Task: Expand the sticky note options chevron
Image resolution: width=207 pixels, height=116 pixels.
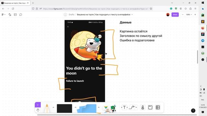Action: [x=99, y=107]
